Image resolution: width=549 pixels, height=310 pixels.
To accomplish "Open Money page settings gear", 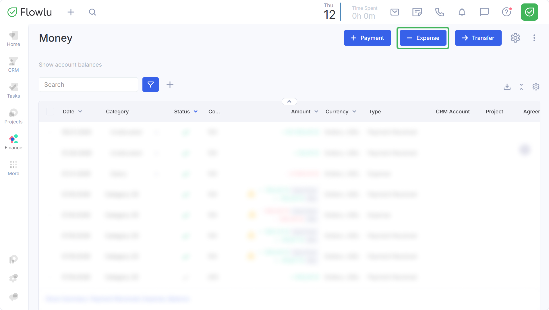I will 515,38.
